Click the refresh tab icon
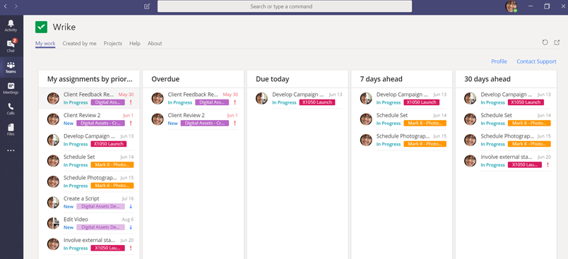This screenshot has width=568, height=259. [x=545, y=42]
